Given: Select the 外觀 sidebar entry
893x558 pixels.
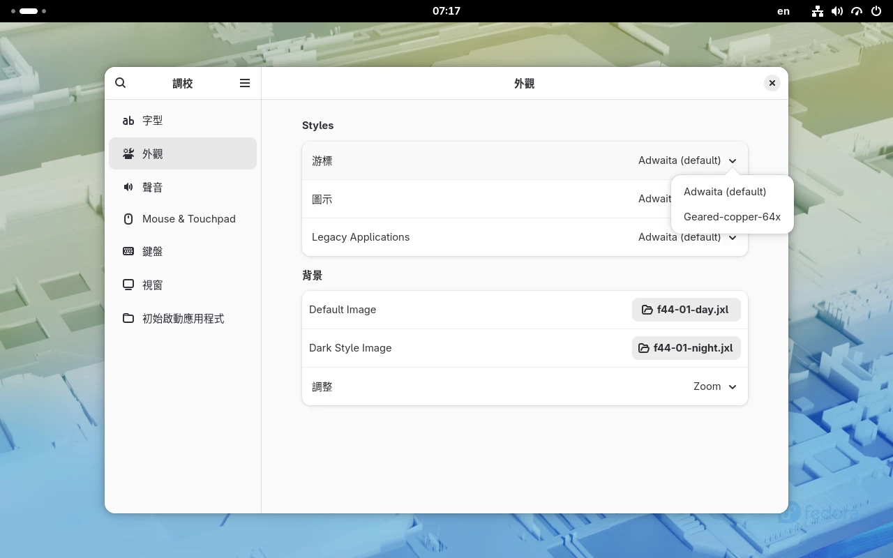Looking at the screenshot, I should click(x=183, y=153).
